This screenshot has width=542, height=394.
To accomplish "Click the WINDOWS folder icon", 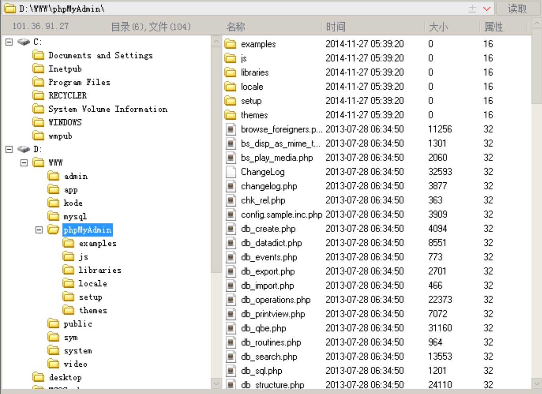I will click(x=38, y=122).
